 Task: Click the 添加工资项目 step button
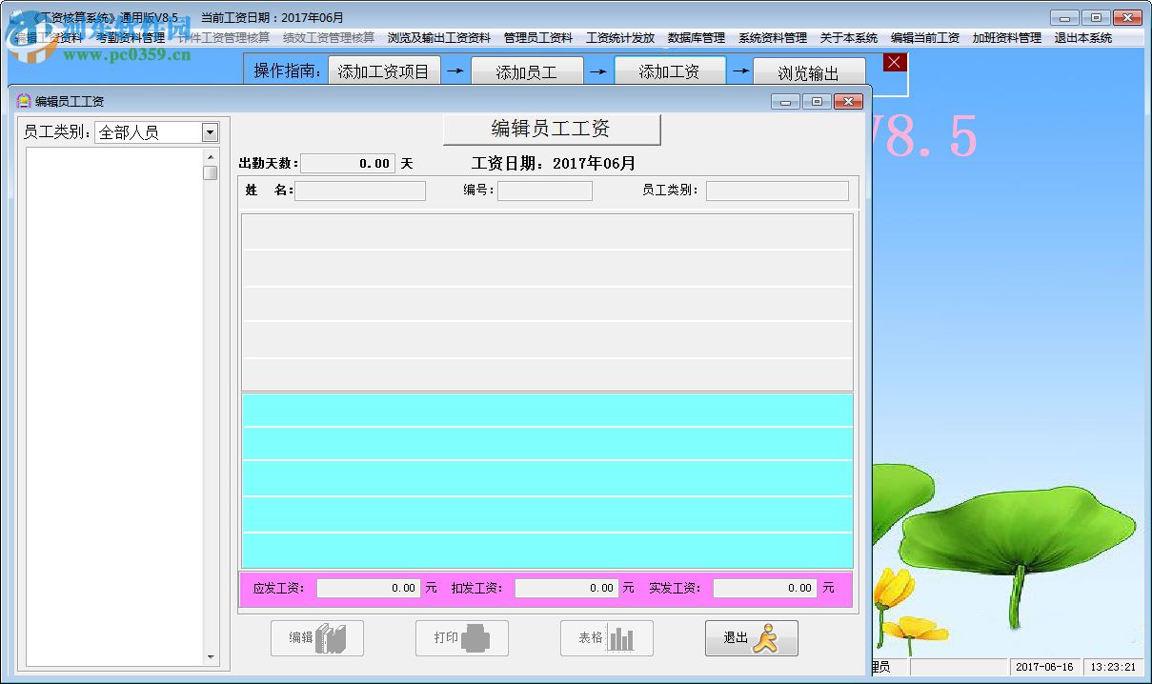pos(384,70)
